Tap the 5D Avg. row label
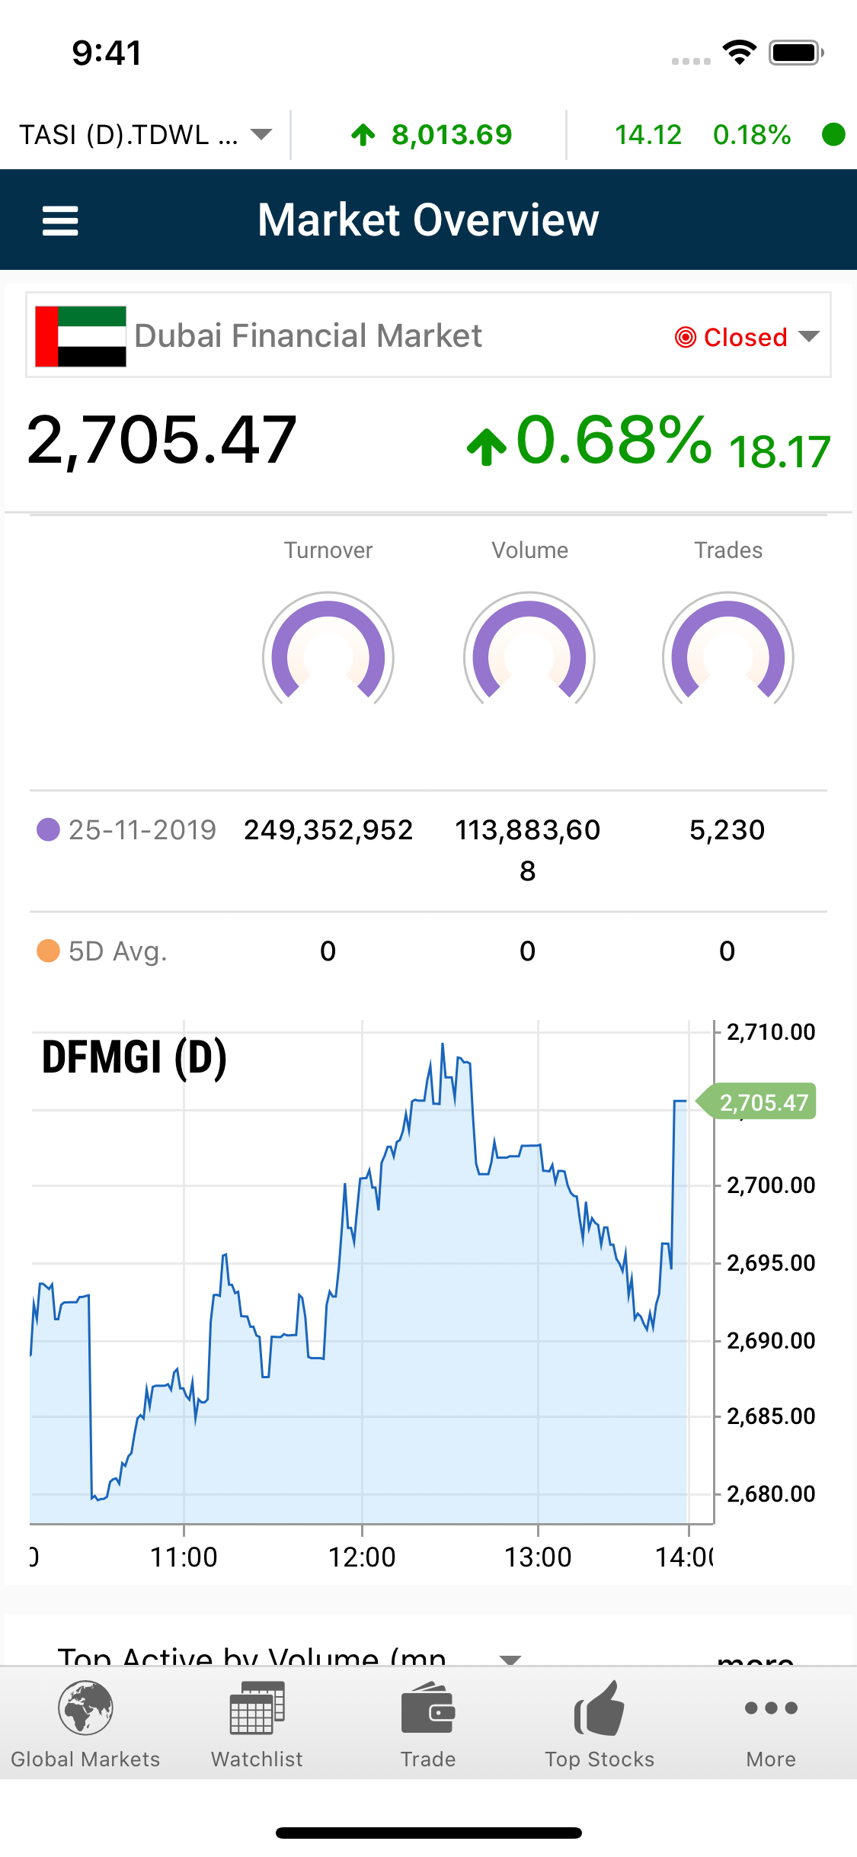857x1857 pixels. (118, 951)
